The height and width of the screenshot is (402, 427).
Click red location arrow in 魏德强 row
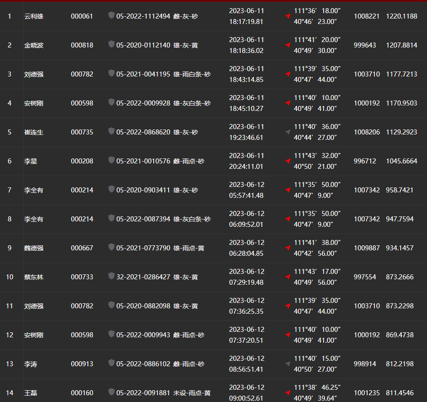tap(288, 248)
